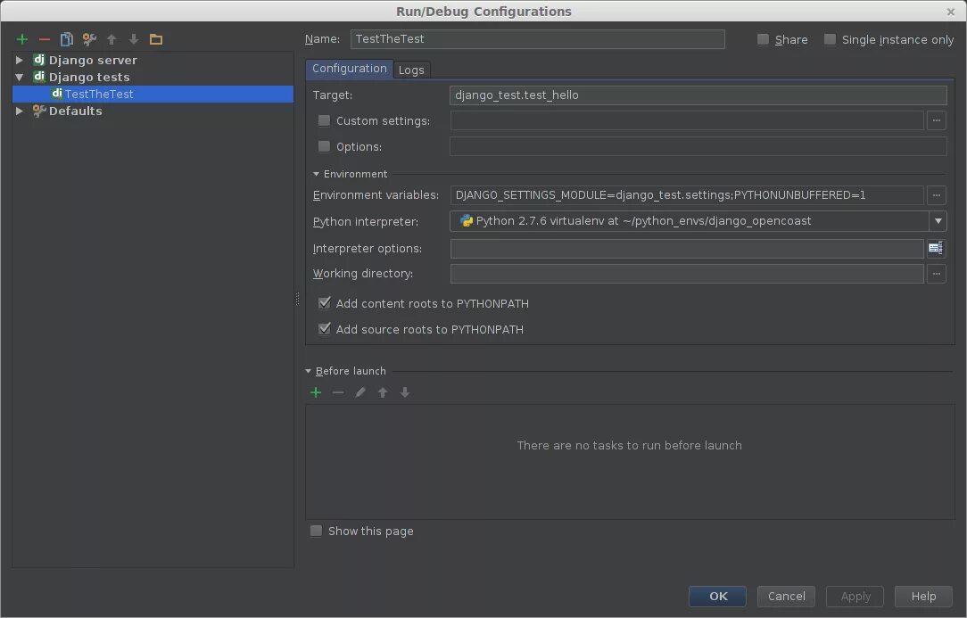Screen dimensions: 967x618
Task: Enable Single instance only checkbox
Action: click(831, 39)
